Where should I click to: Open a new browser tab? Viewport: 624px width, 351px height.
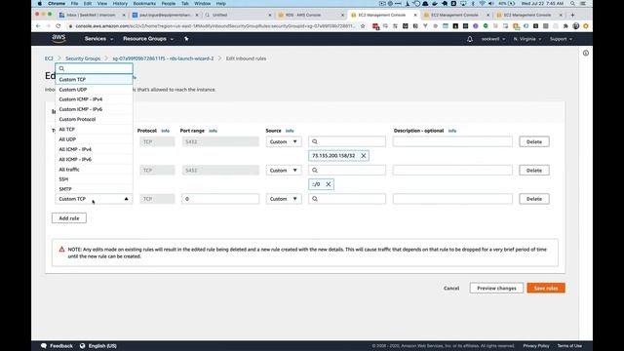point(572,15)
